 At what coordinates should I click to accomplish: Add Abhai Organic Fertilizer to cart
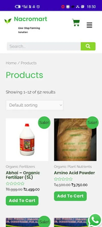click(x=22, y=201)
